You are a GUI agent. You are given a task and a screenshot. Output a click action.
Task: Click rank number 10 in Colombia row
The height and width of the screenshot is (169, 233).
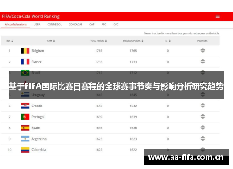click(10, 150)
